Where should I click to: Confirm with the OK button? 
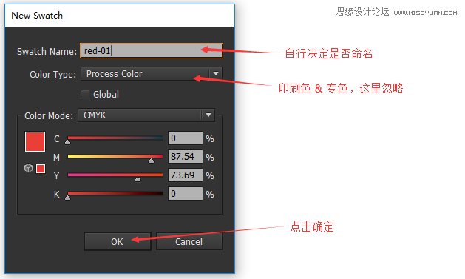pos(118,241)
